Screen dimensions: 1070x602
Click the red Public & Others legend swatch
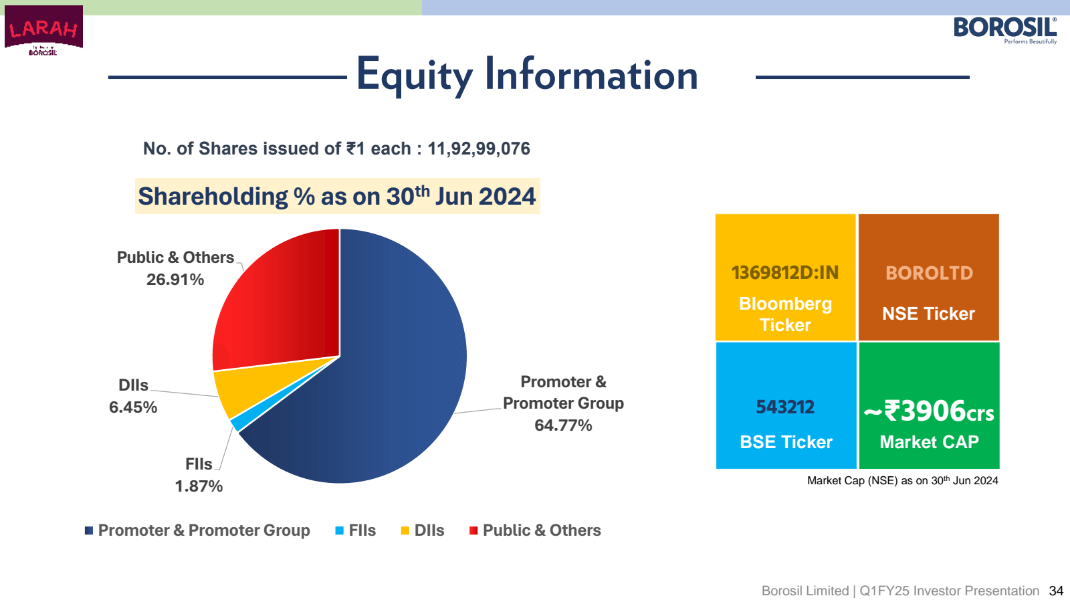coord(473,530)
